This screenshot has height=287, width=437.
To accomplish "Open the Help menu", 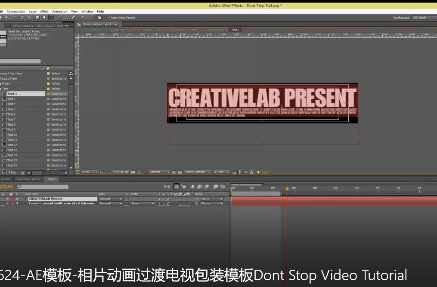I will pyautogui.click(x=100, y=12).
